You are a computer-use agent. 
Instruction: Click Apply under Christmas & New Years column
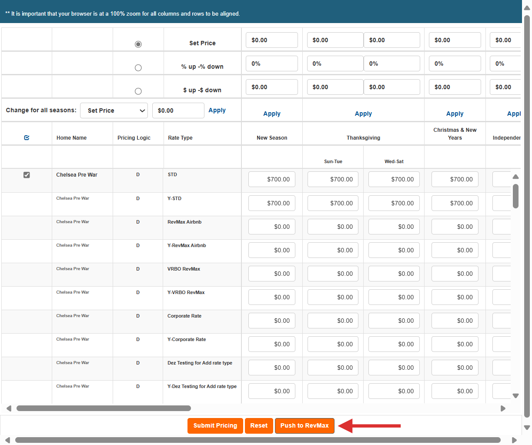click(455, 114)
